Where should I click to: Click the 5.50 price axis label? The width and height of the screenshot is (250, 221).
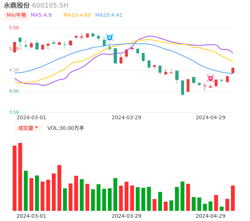[14, 28]
